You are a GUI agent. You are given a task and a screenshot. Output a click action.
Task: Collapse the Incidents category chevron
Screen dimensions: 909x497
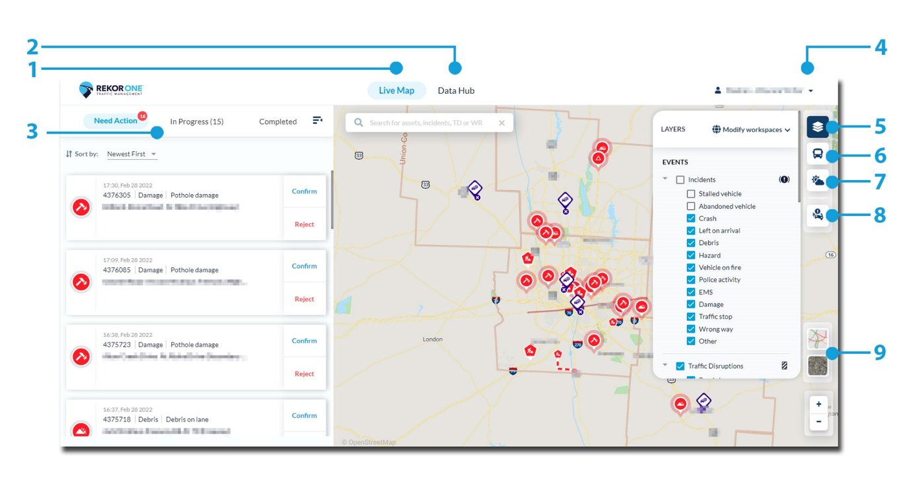[x=666, y=179]
